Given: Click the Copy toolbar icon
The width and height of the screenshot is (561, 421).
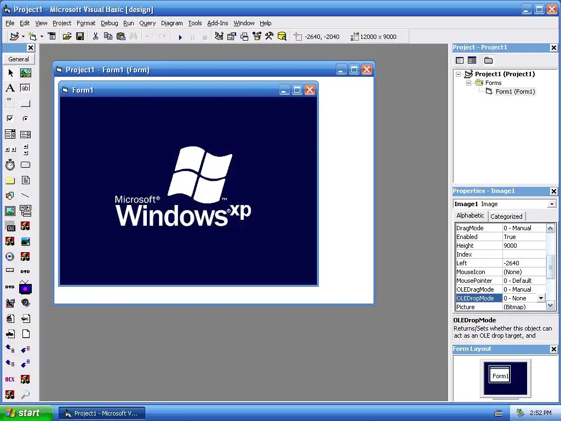Looking at the screenshot, I should pyautogui.click(x=108, y=36).
